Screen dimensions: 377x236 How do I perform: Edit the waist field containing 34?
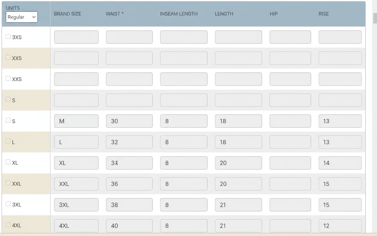coord(129,163)
